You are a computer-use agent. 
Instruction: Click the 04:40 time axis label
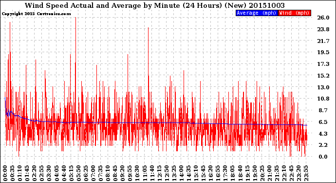(64, 173)
